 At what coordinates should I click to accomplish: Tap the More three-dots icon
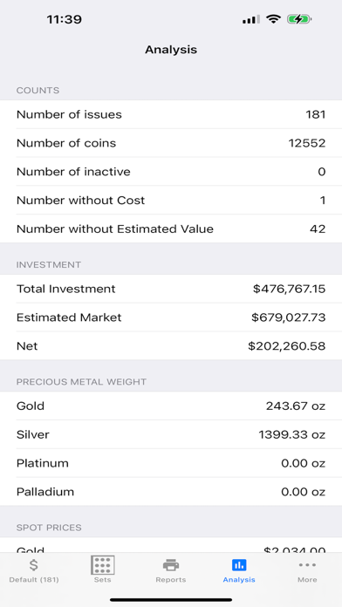(x=307, y=565)
